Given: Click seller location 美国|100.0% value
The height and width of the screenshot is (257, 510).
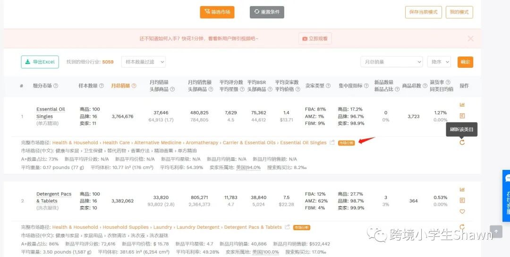Looking at the screenshot, I should click(265, 252).
